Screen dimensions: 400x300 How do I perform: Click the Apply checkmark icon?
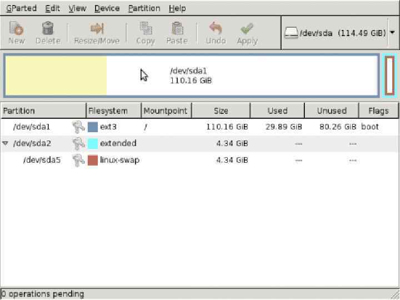pyautogui.click(x=247, y=28)
